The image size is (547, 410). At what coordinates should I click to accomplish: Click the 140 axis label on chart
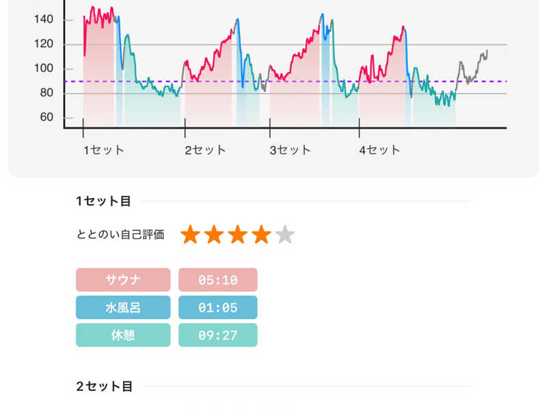pyautogui.click(x=44, y=19)
